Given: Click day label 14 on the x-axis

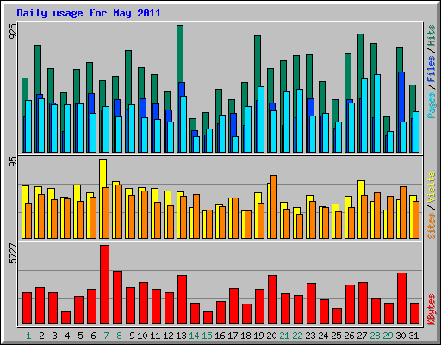Looking at the screenshot, I should pos(194,336).
